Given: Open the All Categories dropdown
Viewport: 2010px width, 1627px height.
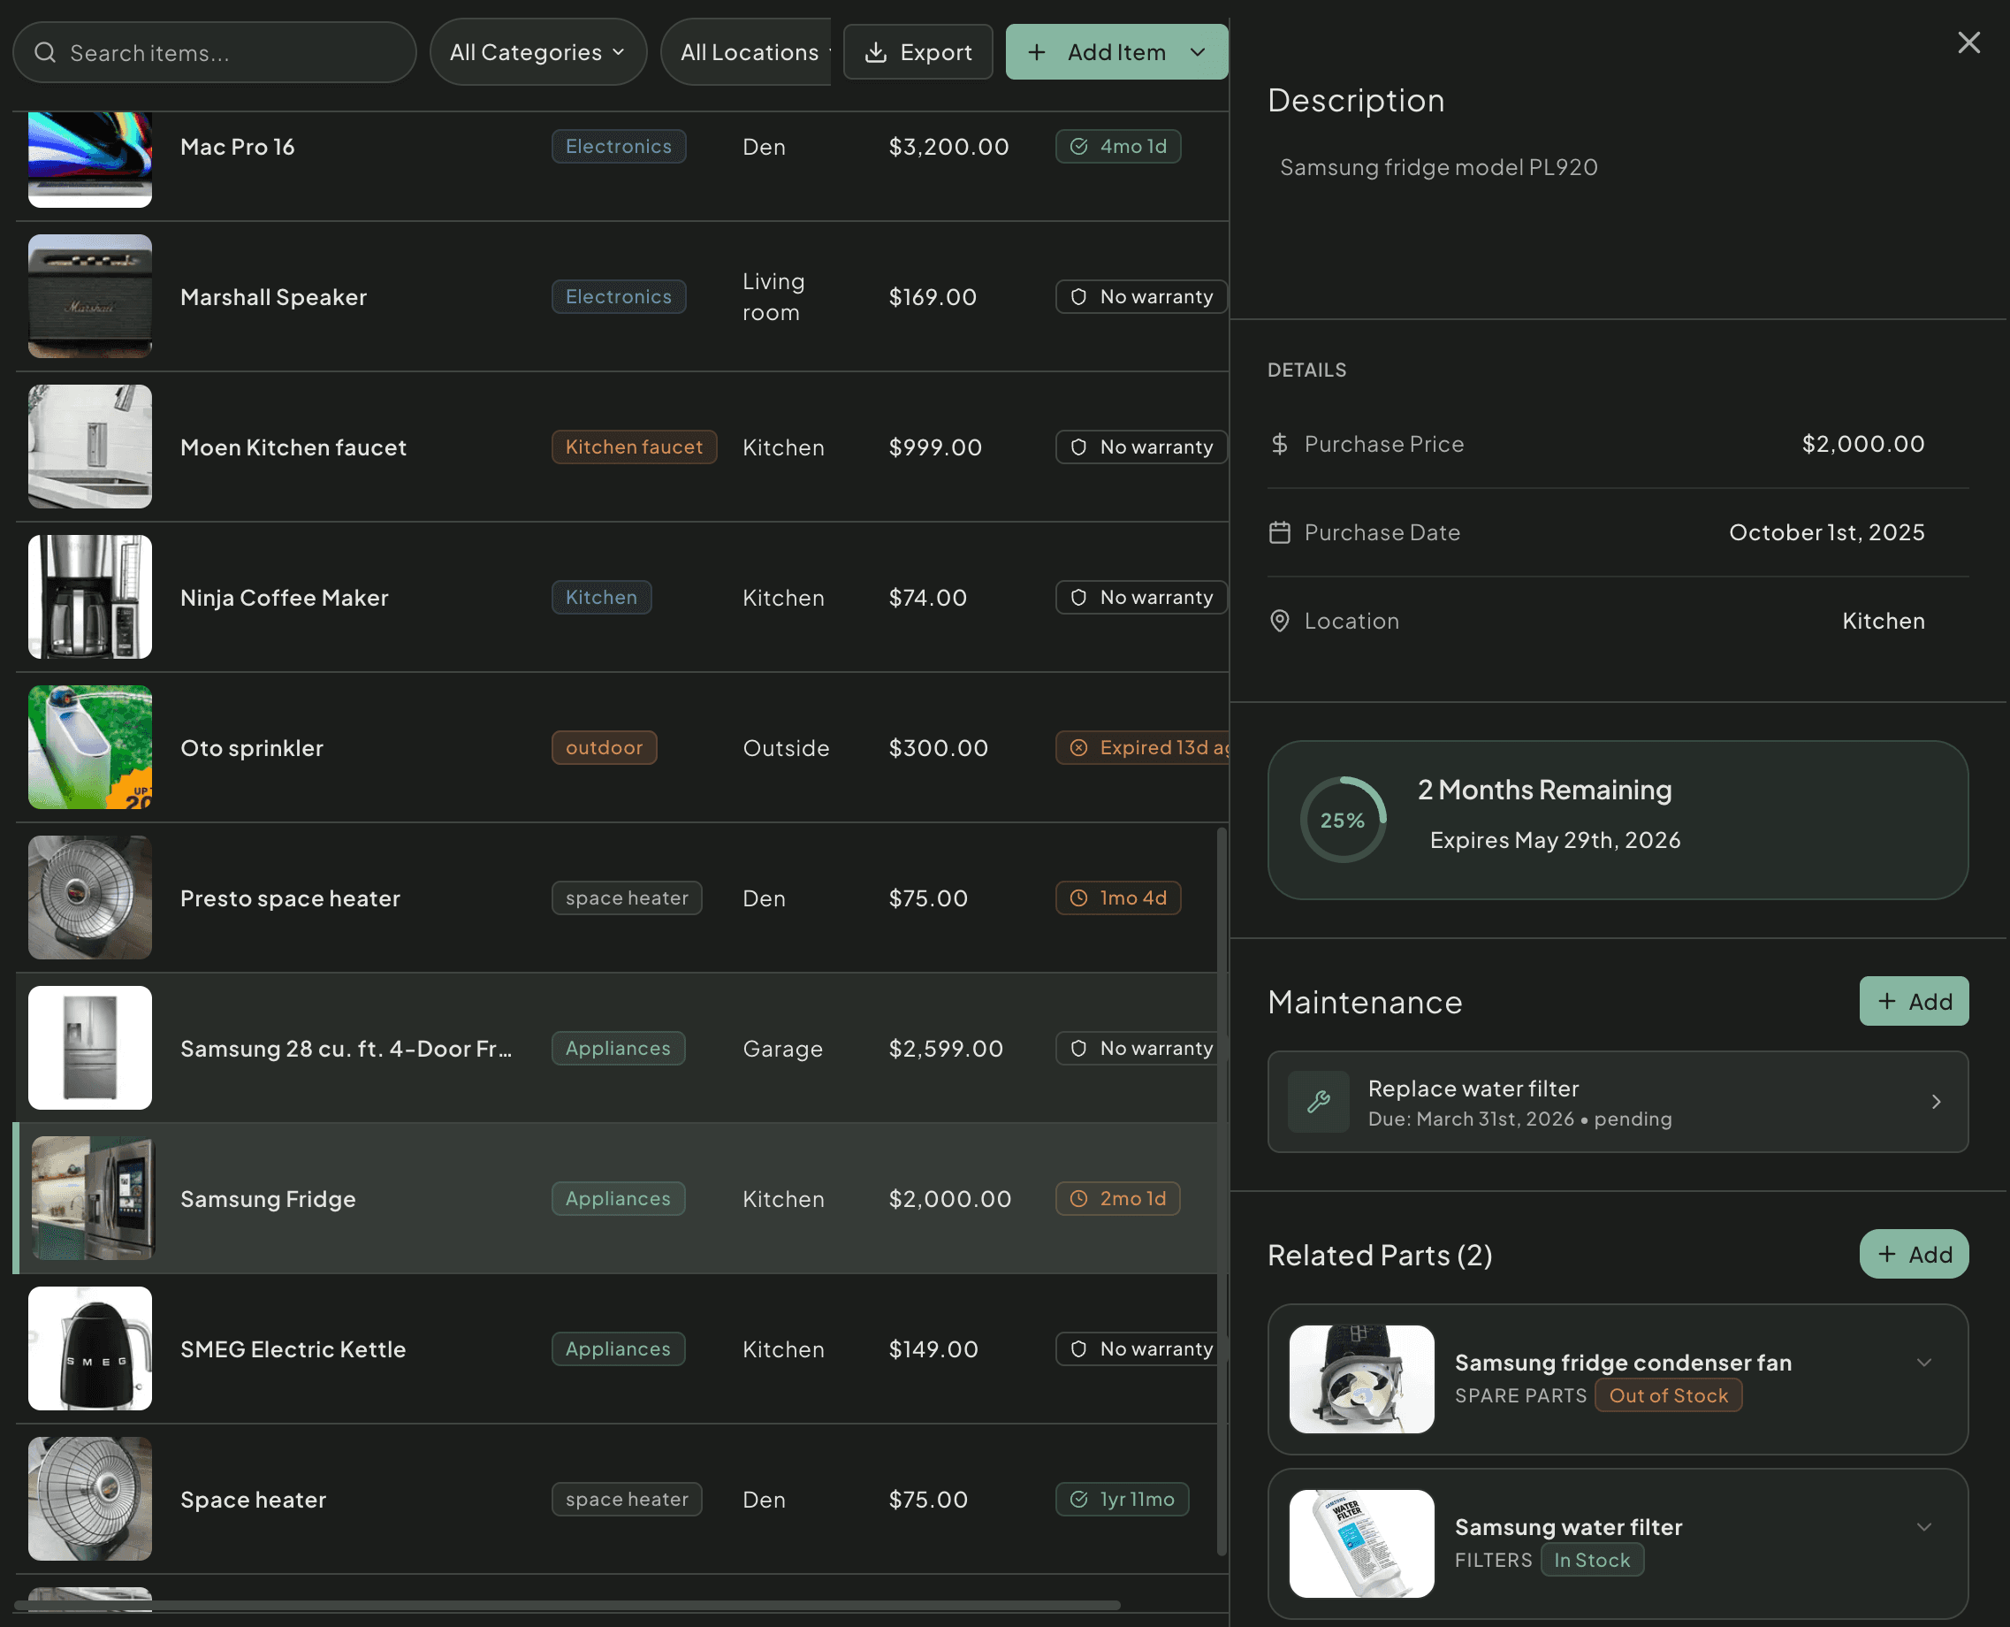Looking at the screenshot, I should click(x=537, y=51).
